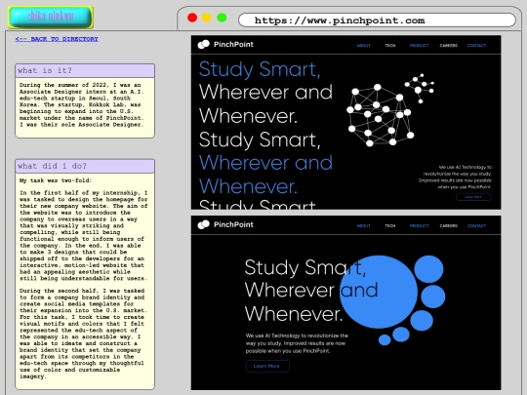Open CONTACT in top mockup nav

[x=476, y=45]
